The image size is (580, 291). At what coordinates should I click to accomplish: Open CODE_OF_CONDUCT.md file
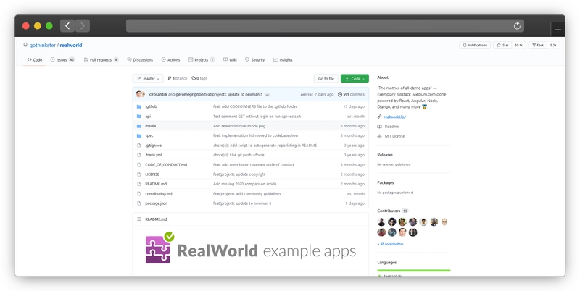tap(166, 165)
